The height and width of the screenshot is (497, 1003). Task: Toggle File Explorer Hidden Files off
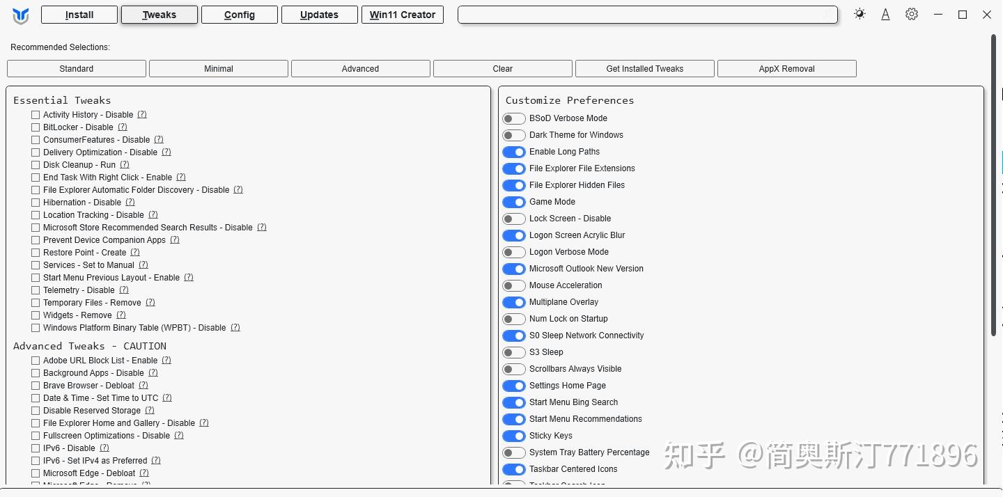pyautogui.click(x=514, y=185)
